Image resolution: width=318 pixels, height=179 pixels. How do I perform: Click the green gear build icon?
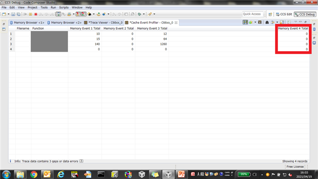click(139, 14)
